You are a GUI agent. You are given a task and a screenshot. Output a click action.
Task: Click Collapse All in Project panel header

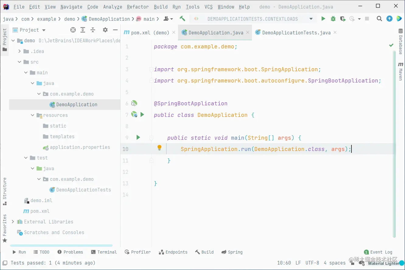[x=93, y=30]
